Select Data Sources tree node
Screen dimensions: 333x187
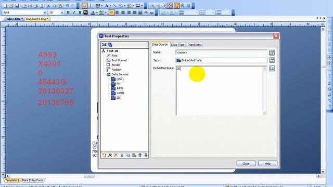(x=120, y=74)
